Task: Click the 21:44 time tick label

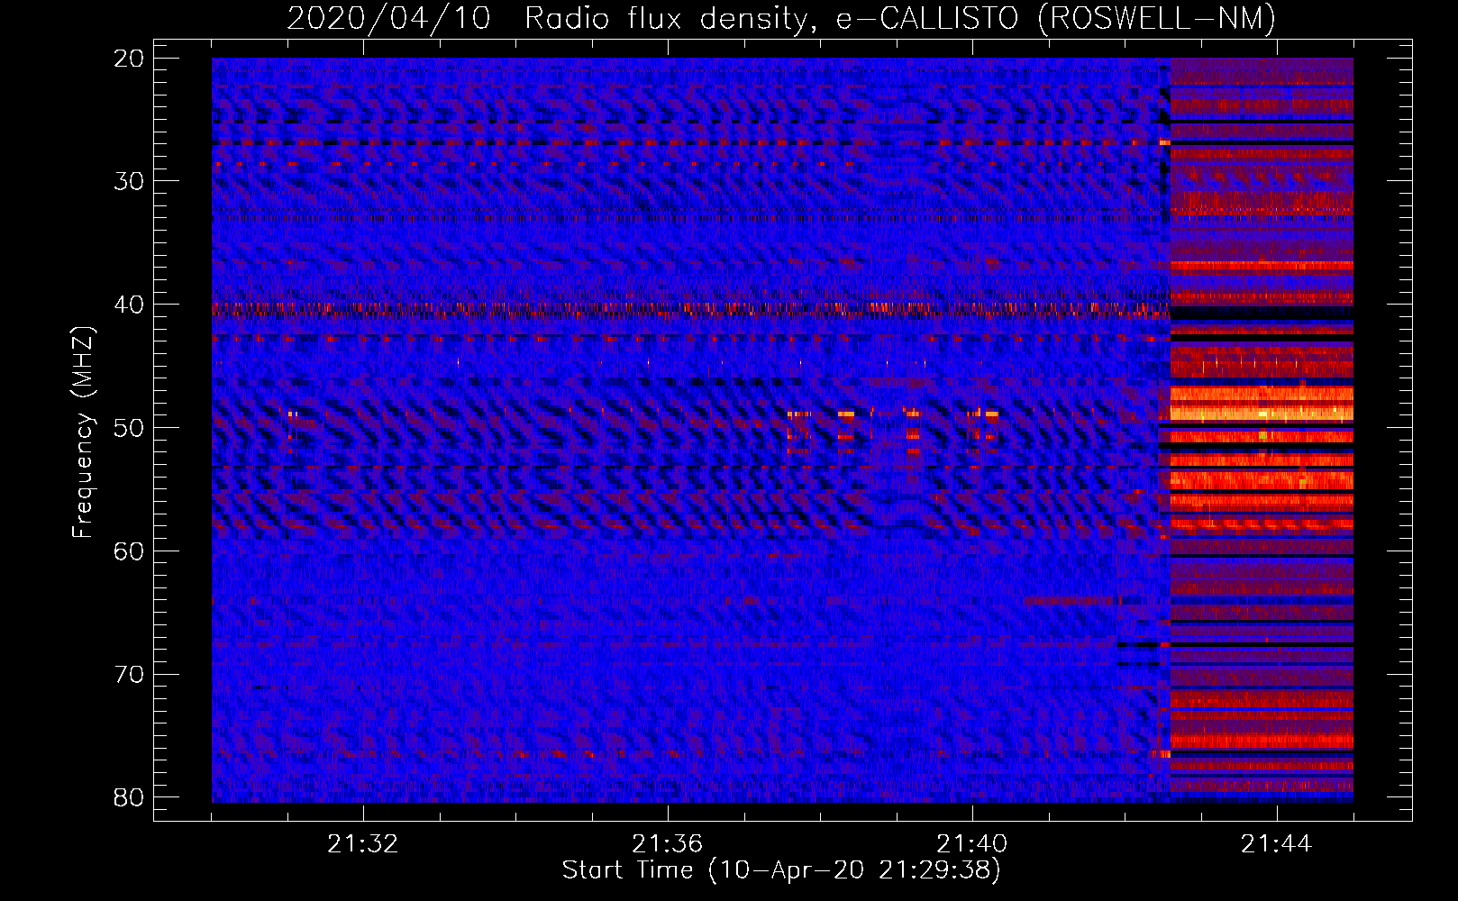Action: 1276,844
